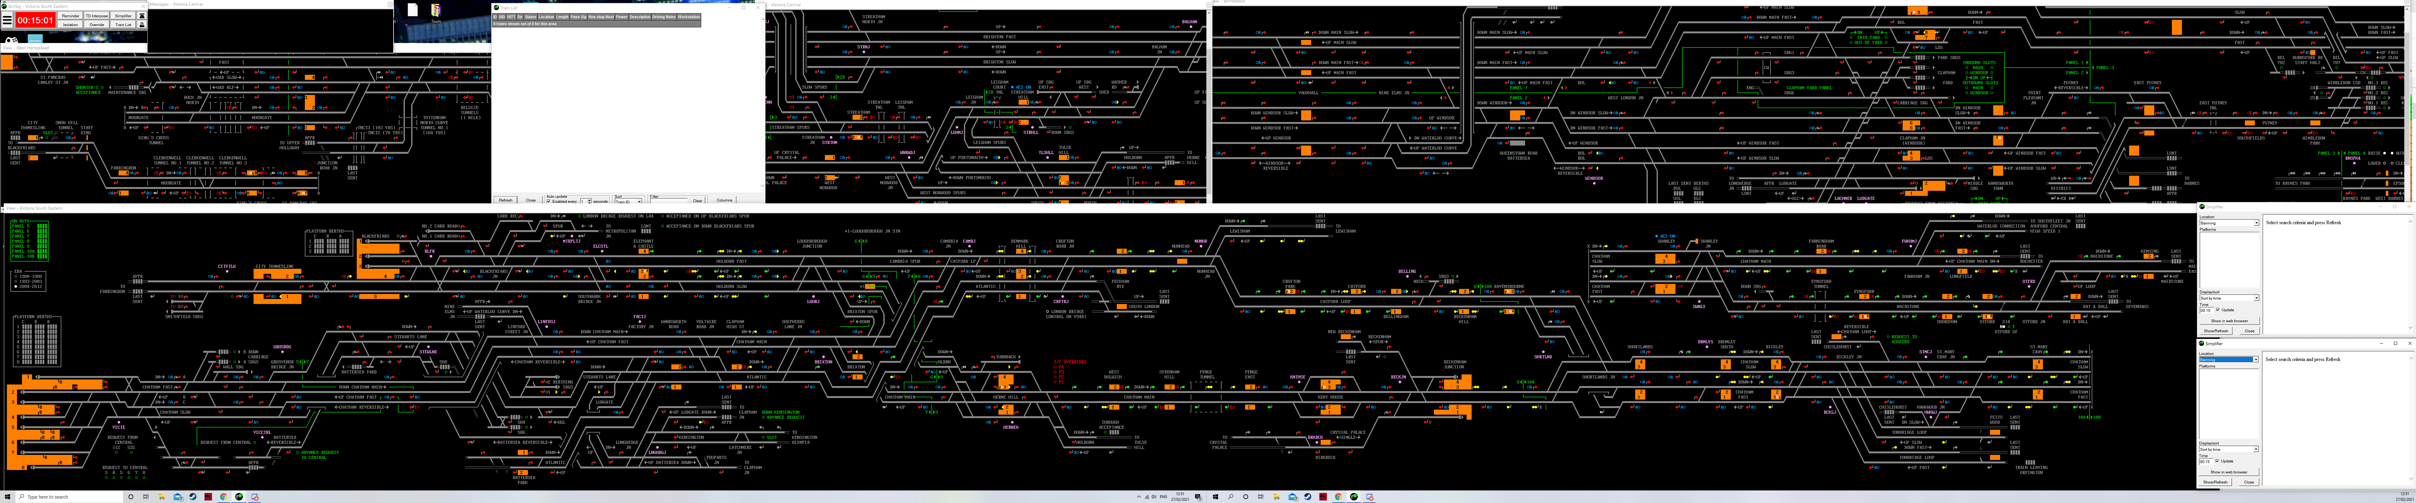
Task: Click the TD Interpose button
Action: [x=97, y=16]
